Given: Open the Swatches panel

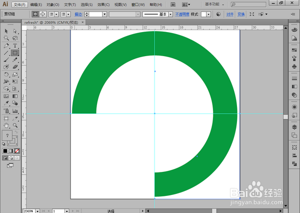Looking at the screenshot, I should point(294,50).
